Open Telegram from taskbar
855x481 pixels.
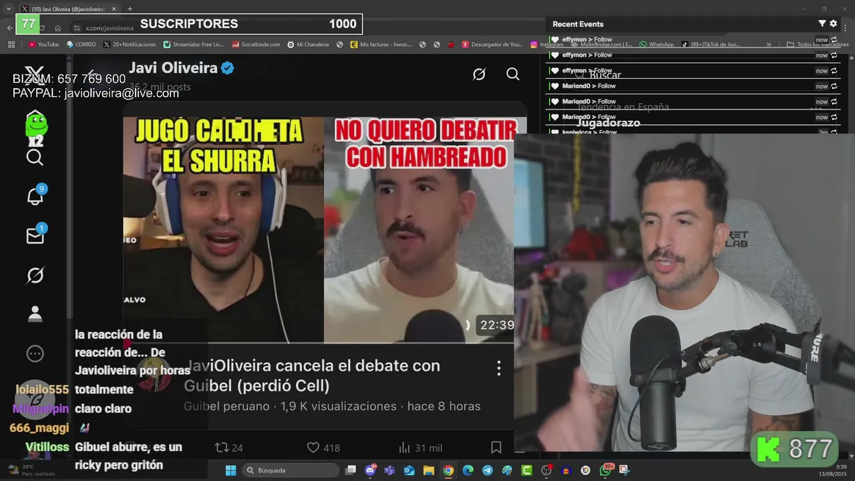coord(487,470)
